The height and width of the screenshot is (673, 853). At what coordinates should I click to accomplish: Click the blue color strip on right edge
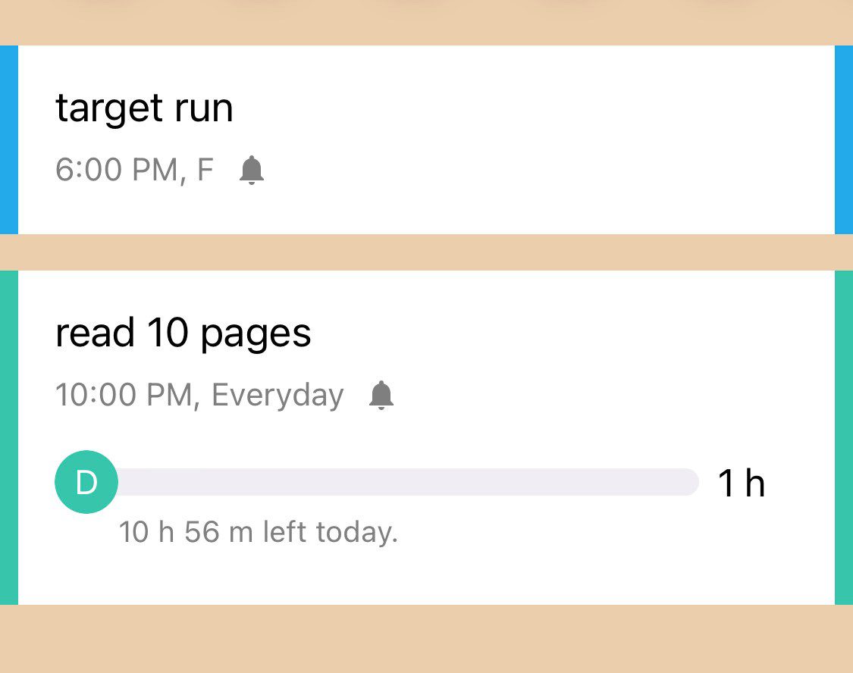point(844,140)
